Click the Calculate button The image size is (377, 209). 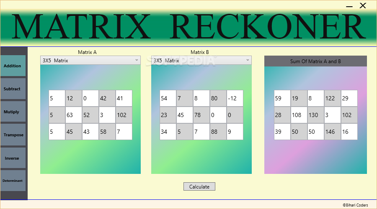pos(199,187)
